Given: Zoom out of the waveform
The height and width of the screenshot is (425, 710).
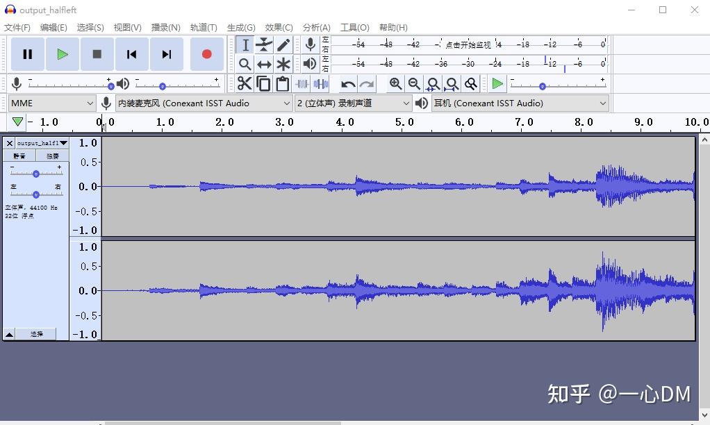Looking at the screenshot, I should coord(414,84).
